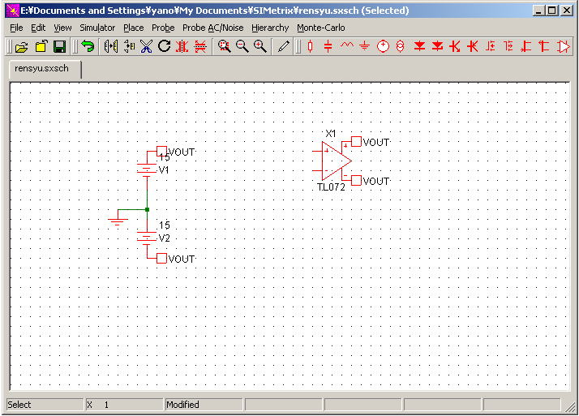Zoom in with the plus magnifier
Viewport: 579px width, 416px height.
pyautogui.click(x=260, y=47)
